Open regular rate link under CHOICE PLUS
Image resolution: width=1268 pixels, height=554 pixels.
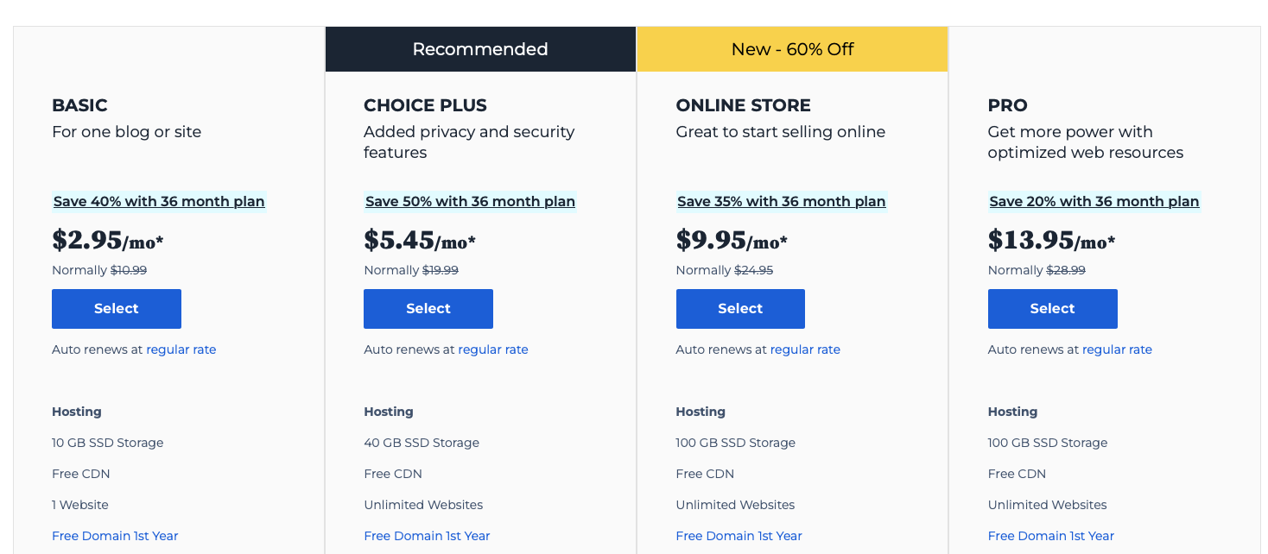(x=493, y=349)
